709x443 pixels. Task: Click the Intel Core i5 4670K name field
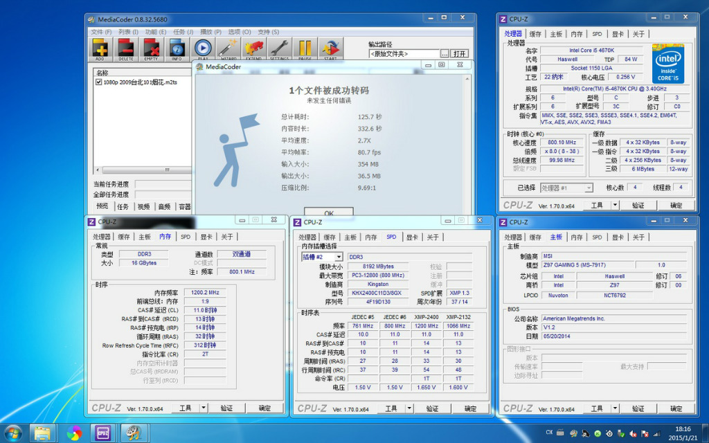tap(591, 50)
